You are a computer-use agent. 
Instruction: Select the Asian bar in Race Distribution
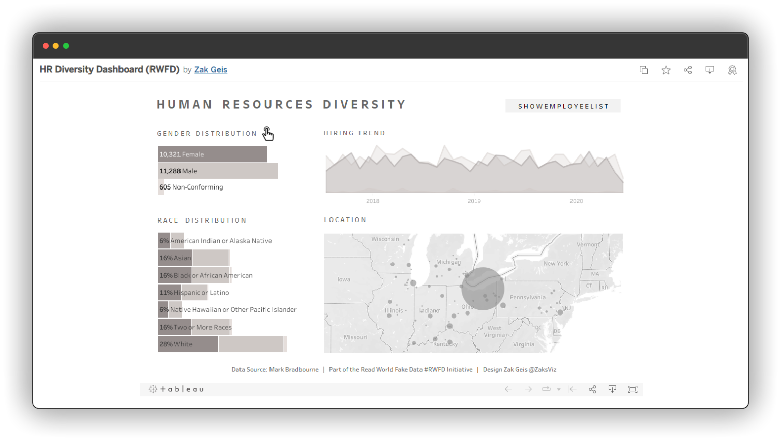pos(175,258)
